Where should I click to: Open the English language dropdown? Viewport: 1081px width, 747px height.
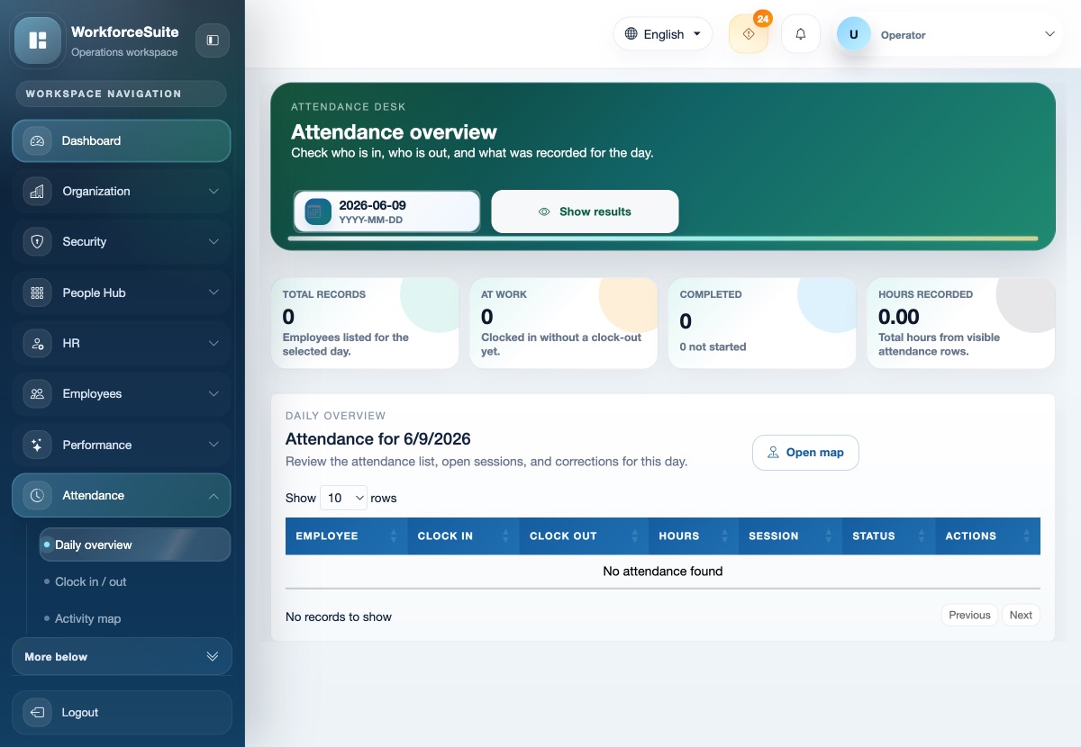663,34
